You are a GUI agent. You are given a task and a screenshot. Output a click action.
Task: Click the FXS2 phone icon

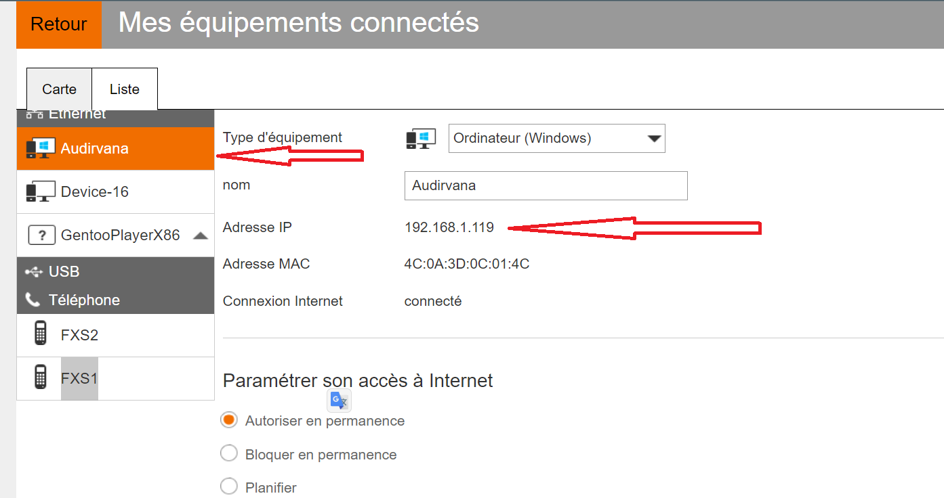(40, 335)
